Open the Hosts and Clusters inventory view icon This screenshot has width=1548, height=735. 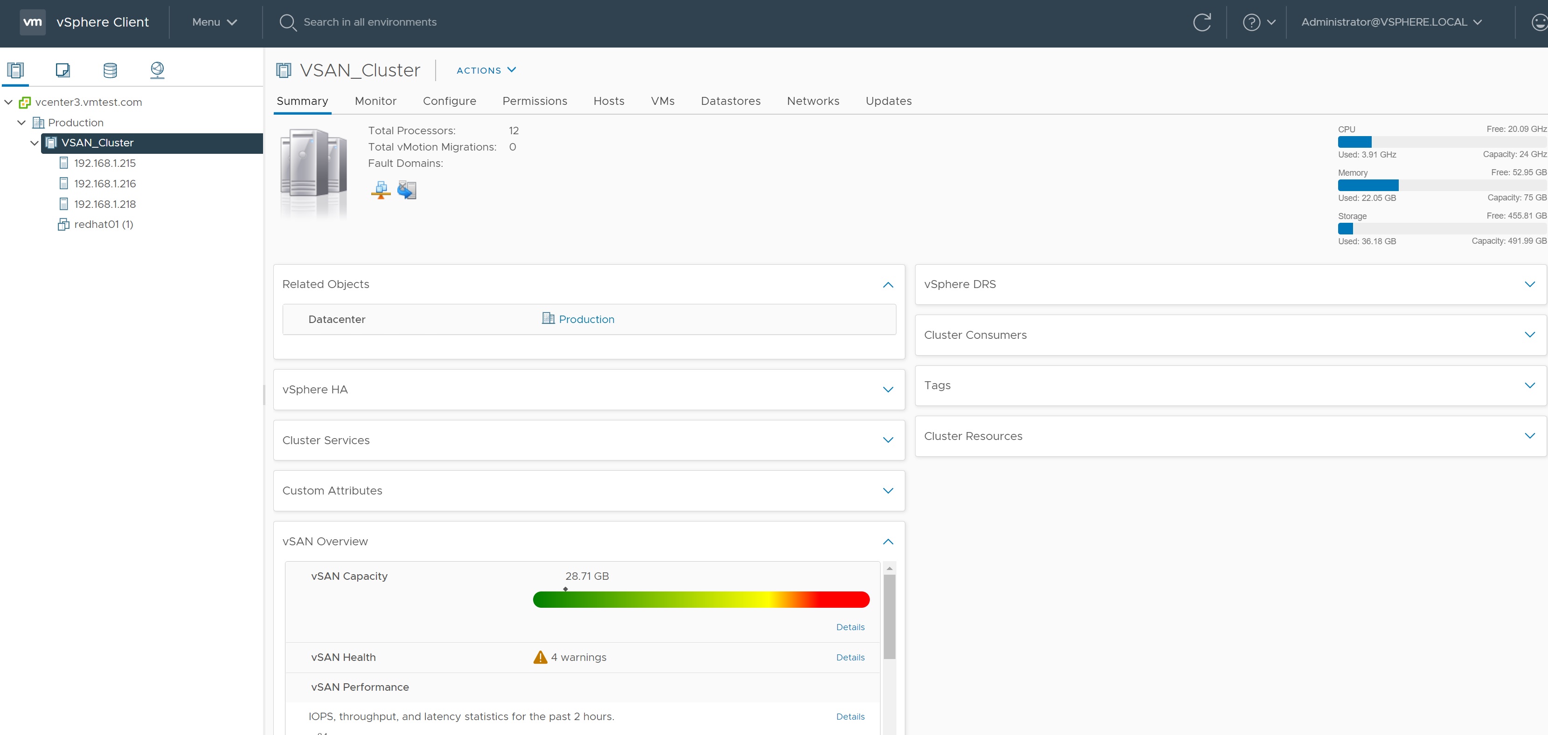pyautogui.click(x=15, y=70)
